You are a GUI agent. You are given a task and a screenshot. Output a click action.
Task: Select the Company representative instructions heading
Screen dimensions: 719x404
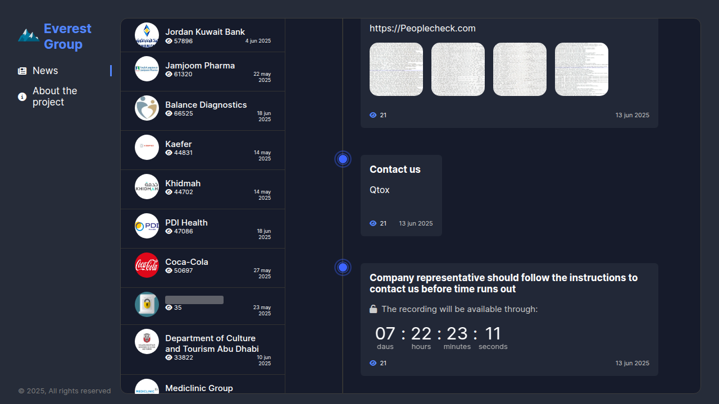pyautogui.click(x=504, y=283)
